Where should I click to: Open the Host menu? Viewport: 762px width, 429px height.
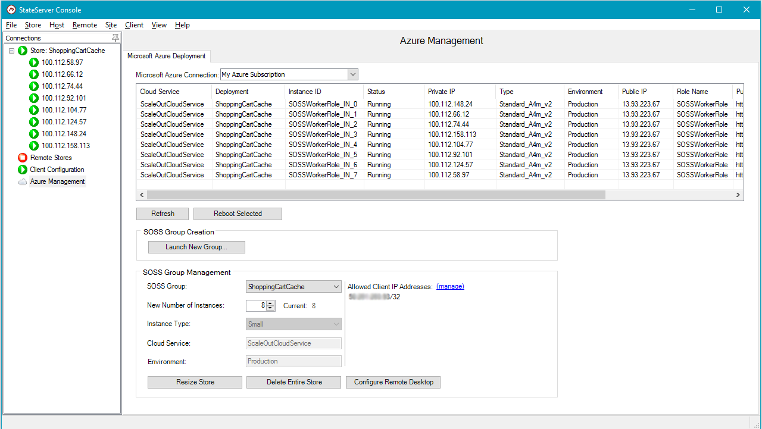pyautogui.click(x=57, y=25)
